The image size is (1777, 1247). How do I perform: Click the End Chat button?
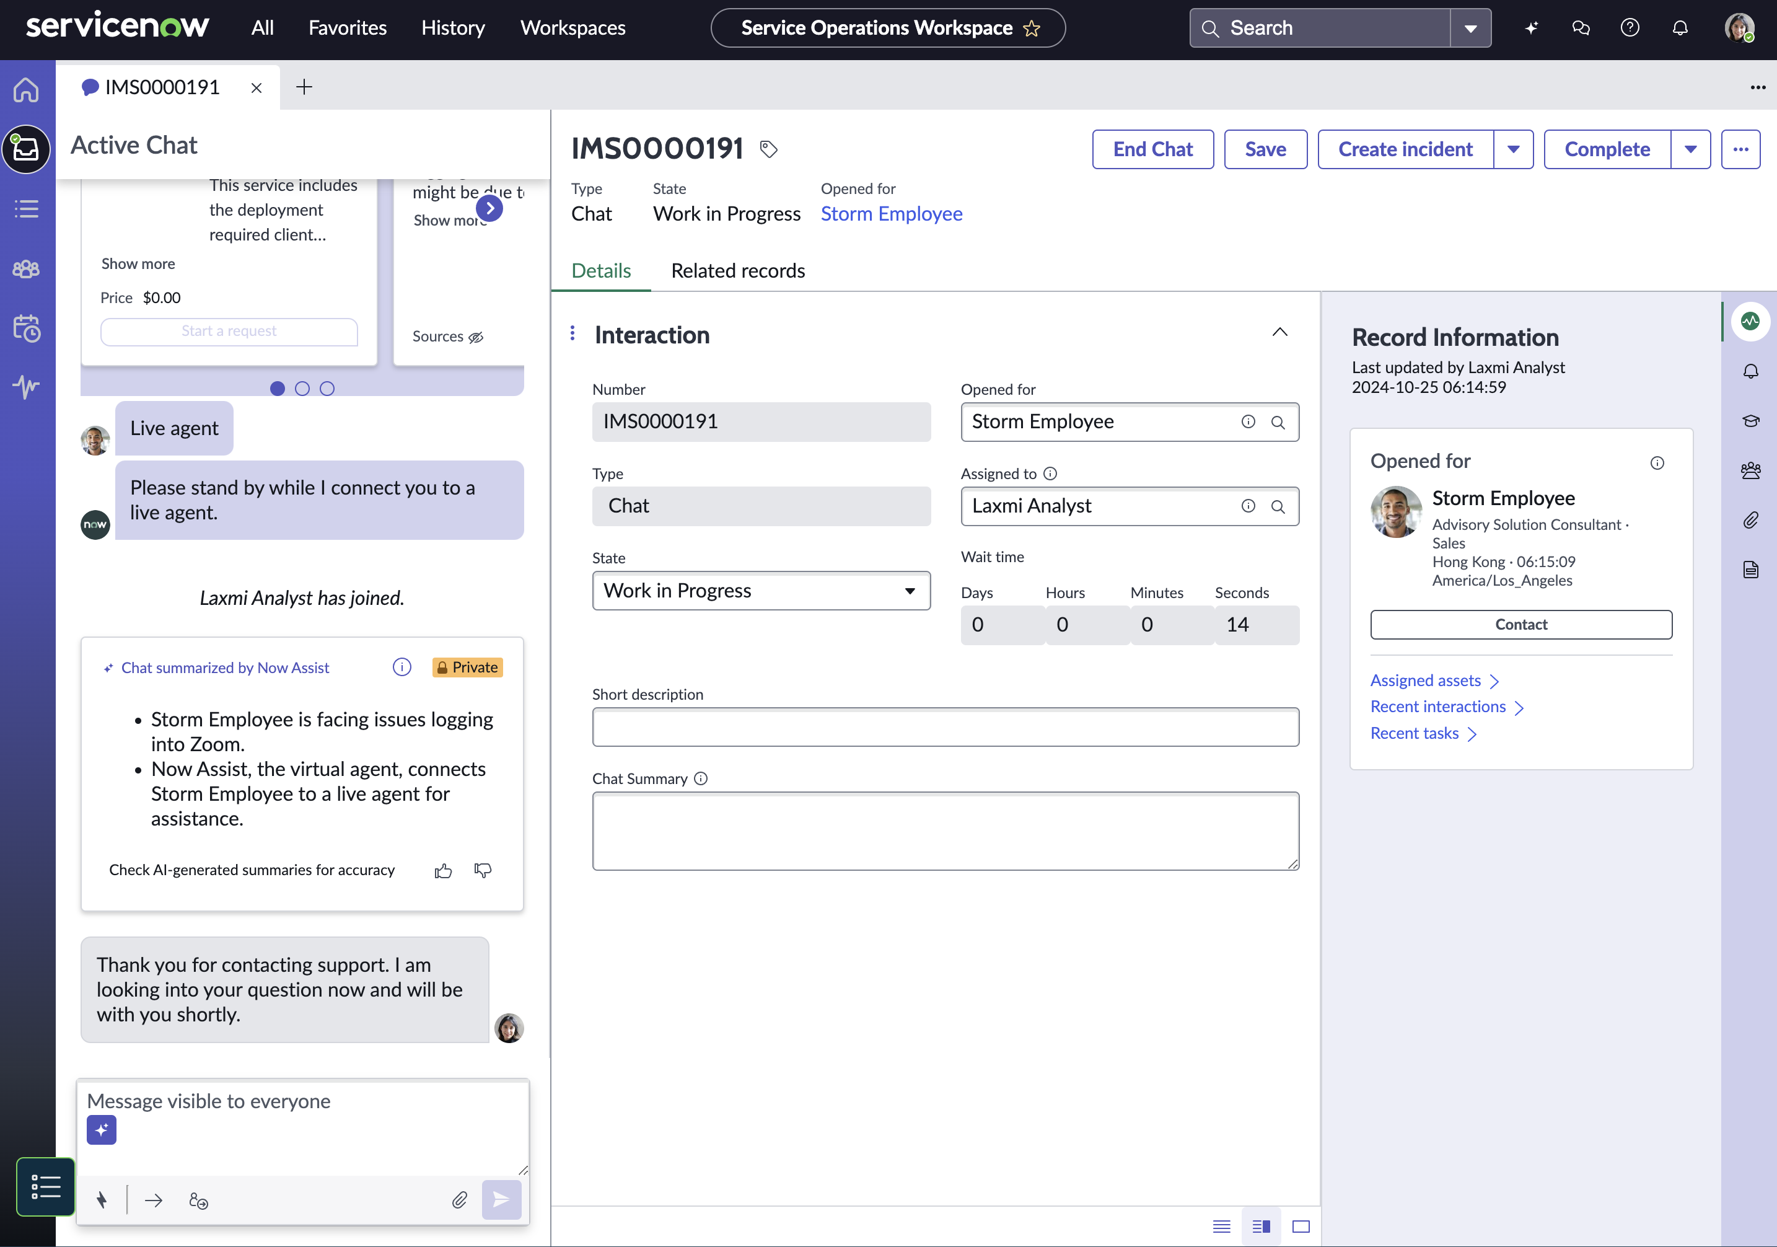tap(1152, 149)
